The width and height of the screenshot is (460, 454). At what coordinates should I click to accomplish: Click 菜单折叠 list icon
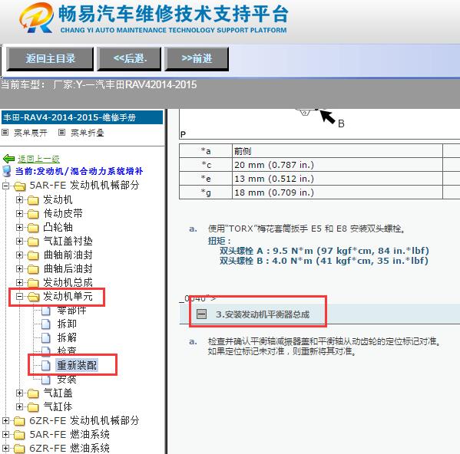click(61, 133)
